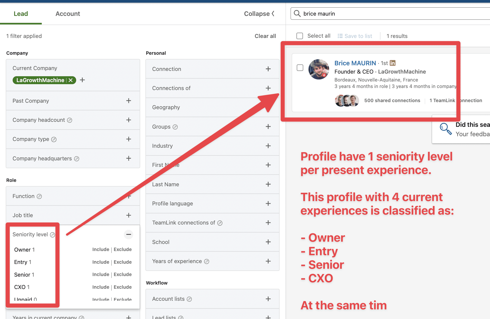
Task: Expand the Company headquarters filter
Action: [129, 158]
